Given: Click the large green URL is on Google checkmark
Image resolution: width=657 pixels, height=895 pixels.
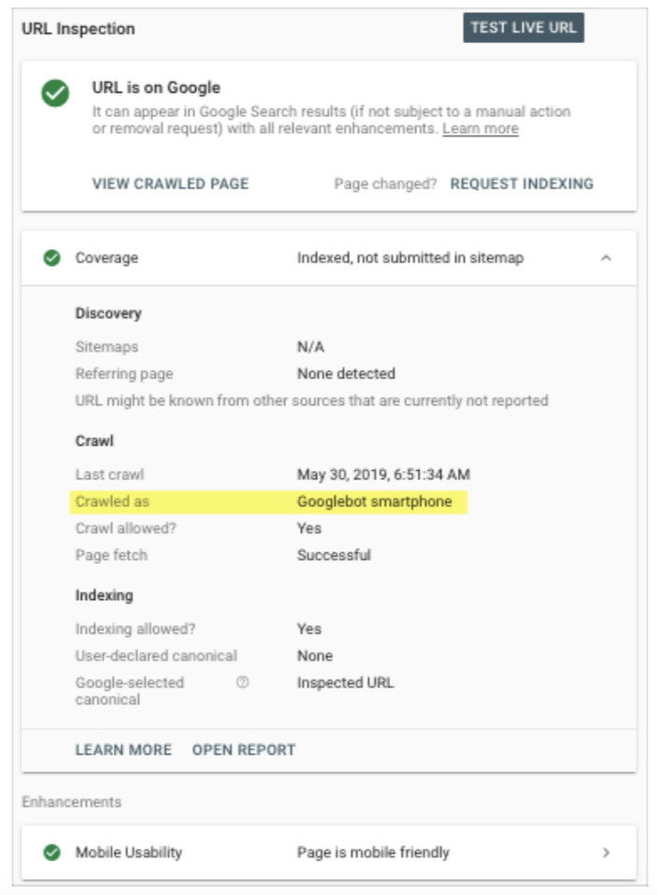Looking at the screenshot, I should click(55, 93).
